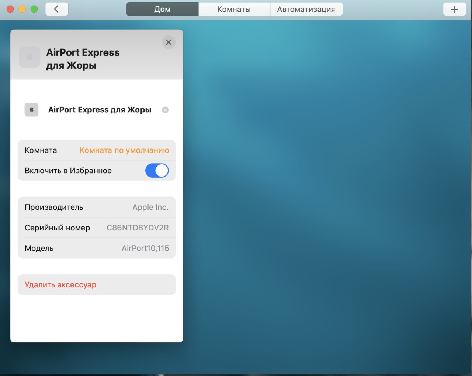472x376 pixels.
Task: Click serial number C86NTDBYDV2R
Action: [x=138, y=228]
